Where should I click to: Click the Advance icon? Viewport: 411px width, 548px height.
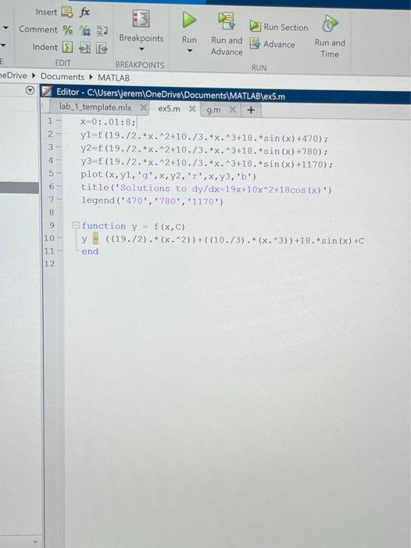click(x=255, y=44)
